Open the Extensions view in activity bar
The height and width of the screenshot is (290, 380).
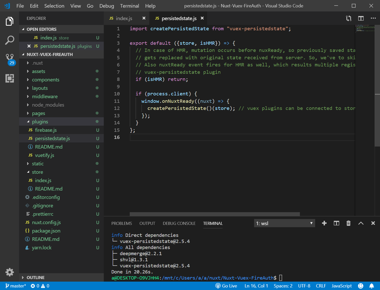tap(9, 78)
